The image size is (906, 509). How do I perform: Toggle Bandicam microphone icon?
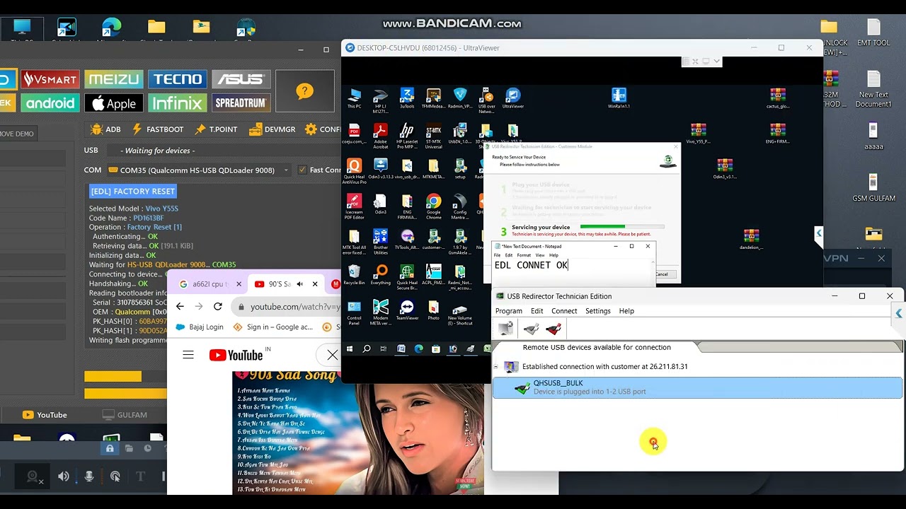[89, 476]
